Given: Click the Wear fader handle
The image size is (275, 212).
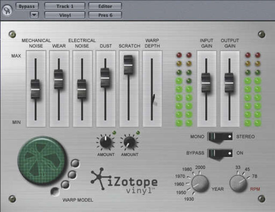Looking at the screenshot, I should [58, 79].
